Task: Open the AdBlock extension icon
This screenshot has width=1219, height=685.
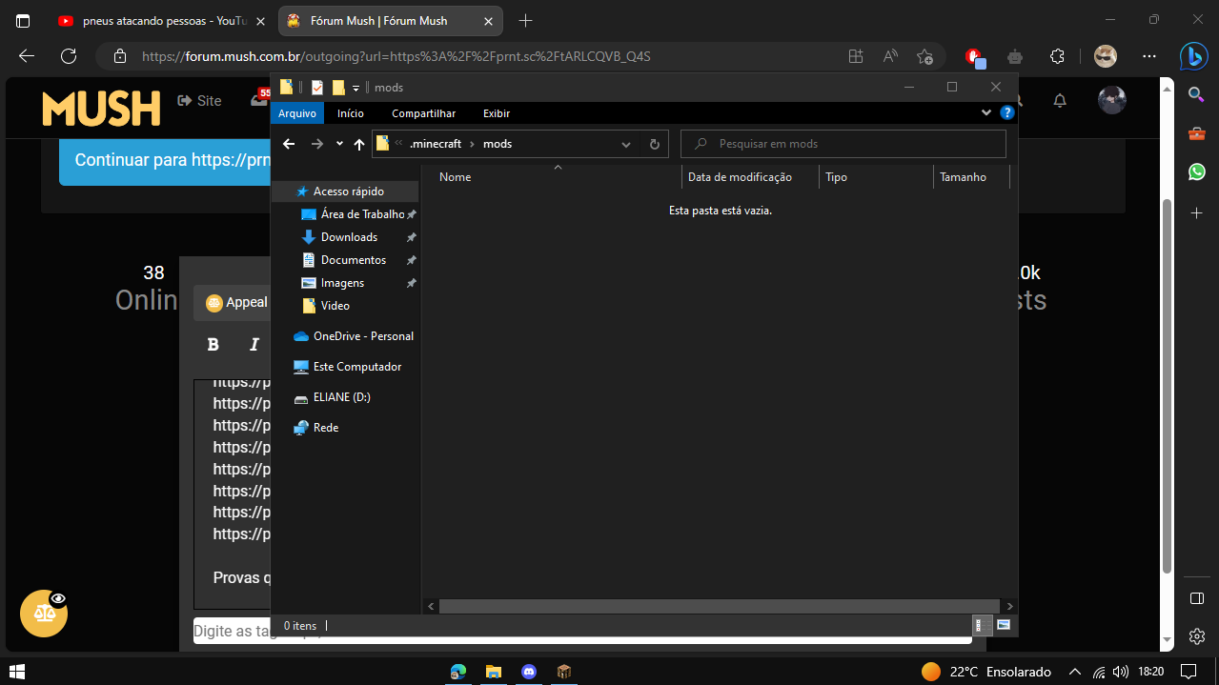Action: [974, 56]
